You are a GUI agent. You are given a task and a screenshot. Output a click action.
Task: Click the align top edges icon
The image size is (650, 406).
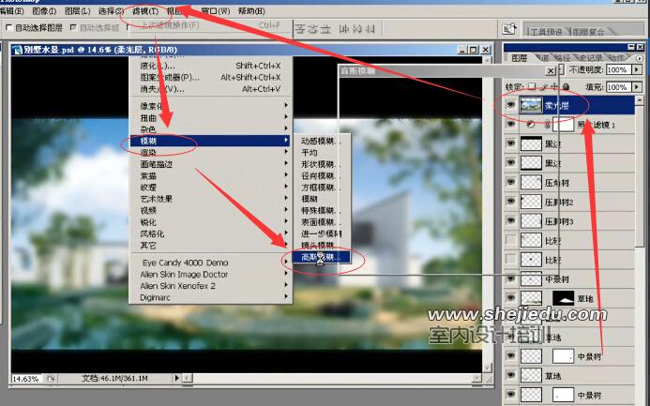click(x=300, y=29)
